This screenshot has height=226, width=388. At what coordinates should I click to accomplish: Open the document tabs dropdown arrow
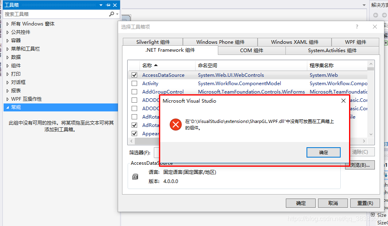pyautogui.click(x=364, y=5)
